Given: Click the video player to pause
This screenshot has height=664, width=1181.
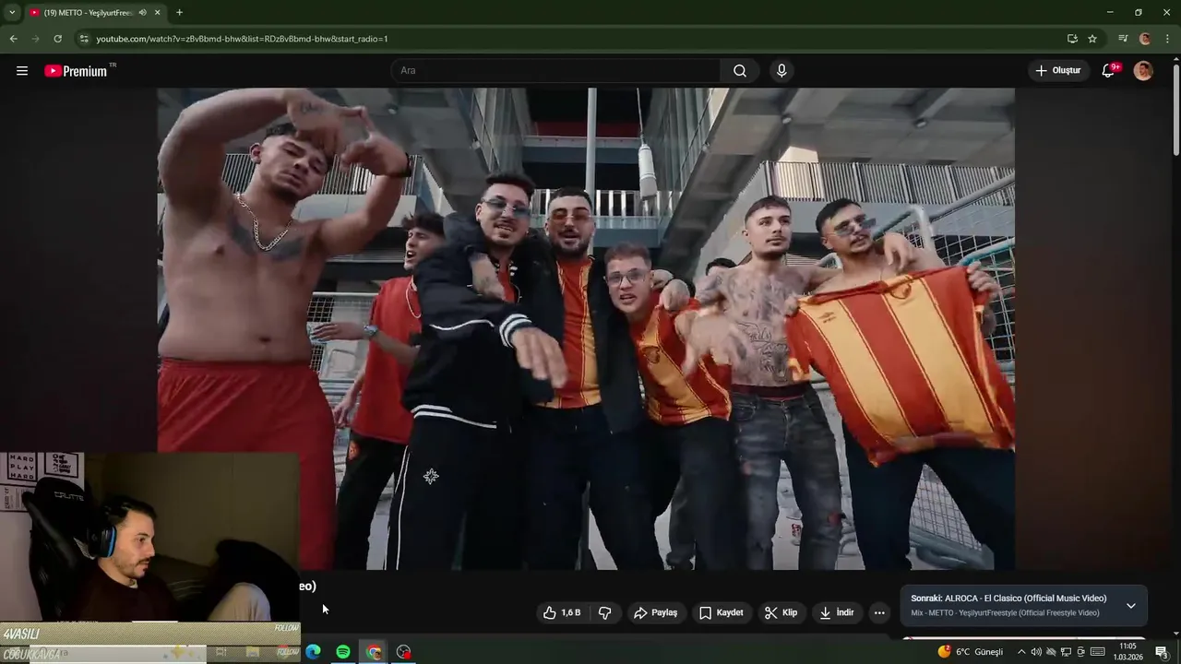Looking at the screenshot, I should tap(586, 328).
